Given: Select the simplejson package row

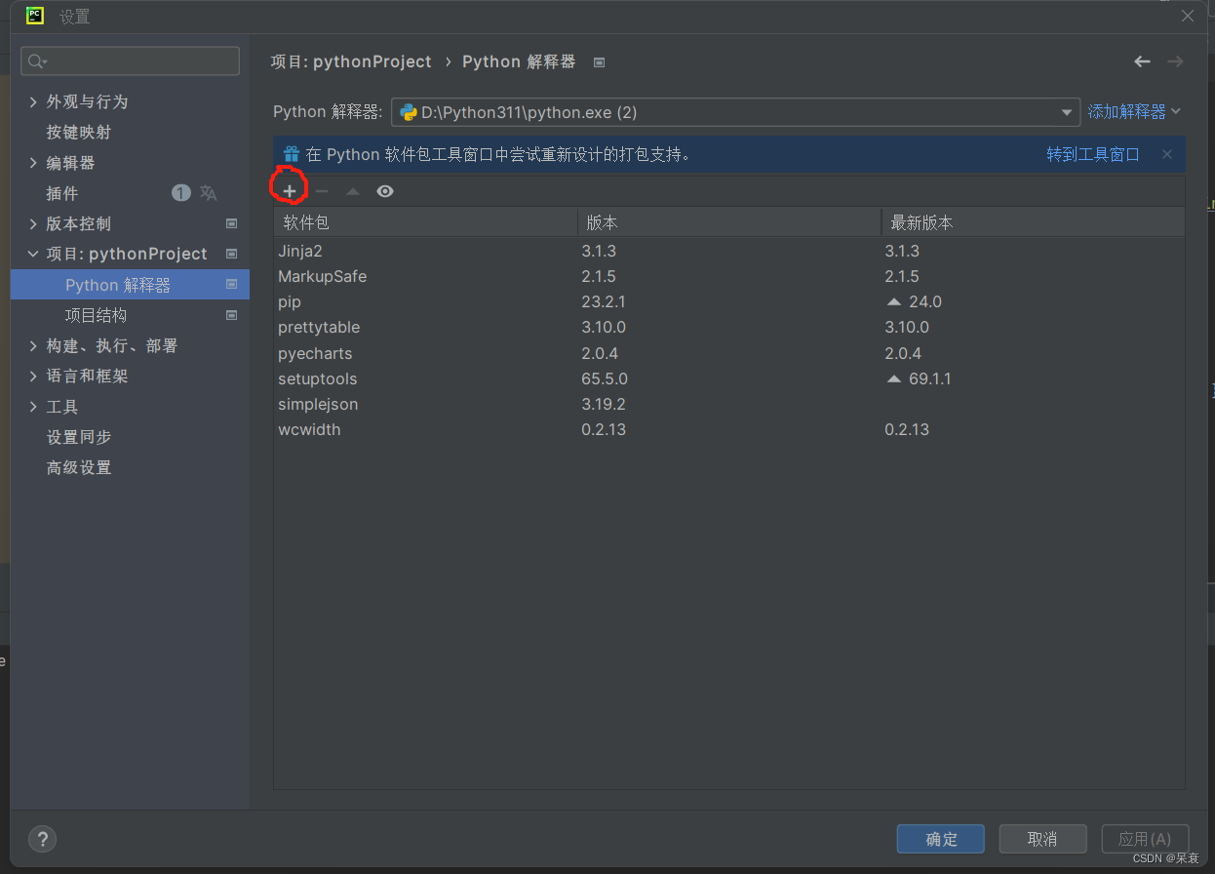Looking at the screenshot, I should coord(729,404).
